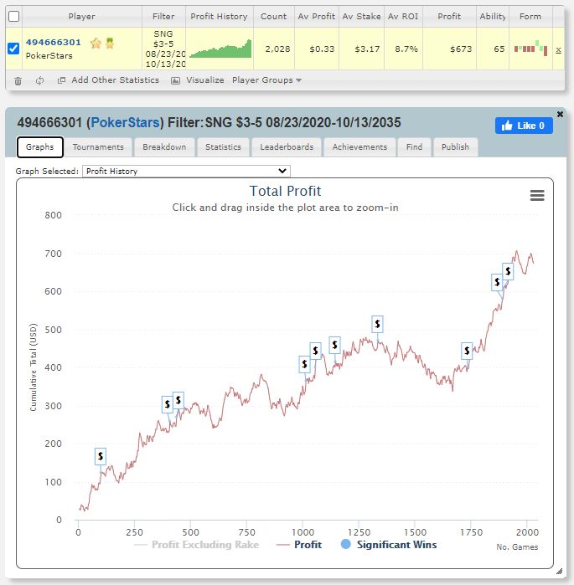This screenshot has width=574, height=585.
Task: Click the refresh arrows icon
Action: click(39, 80)
